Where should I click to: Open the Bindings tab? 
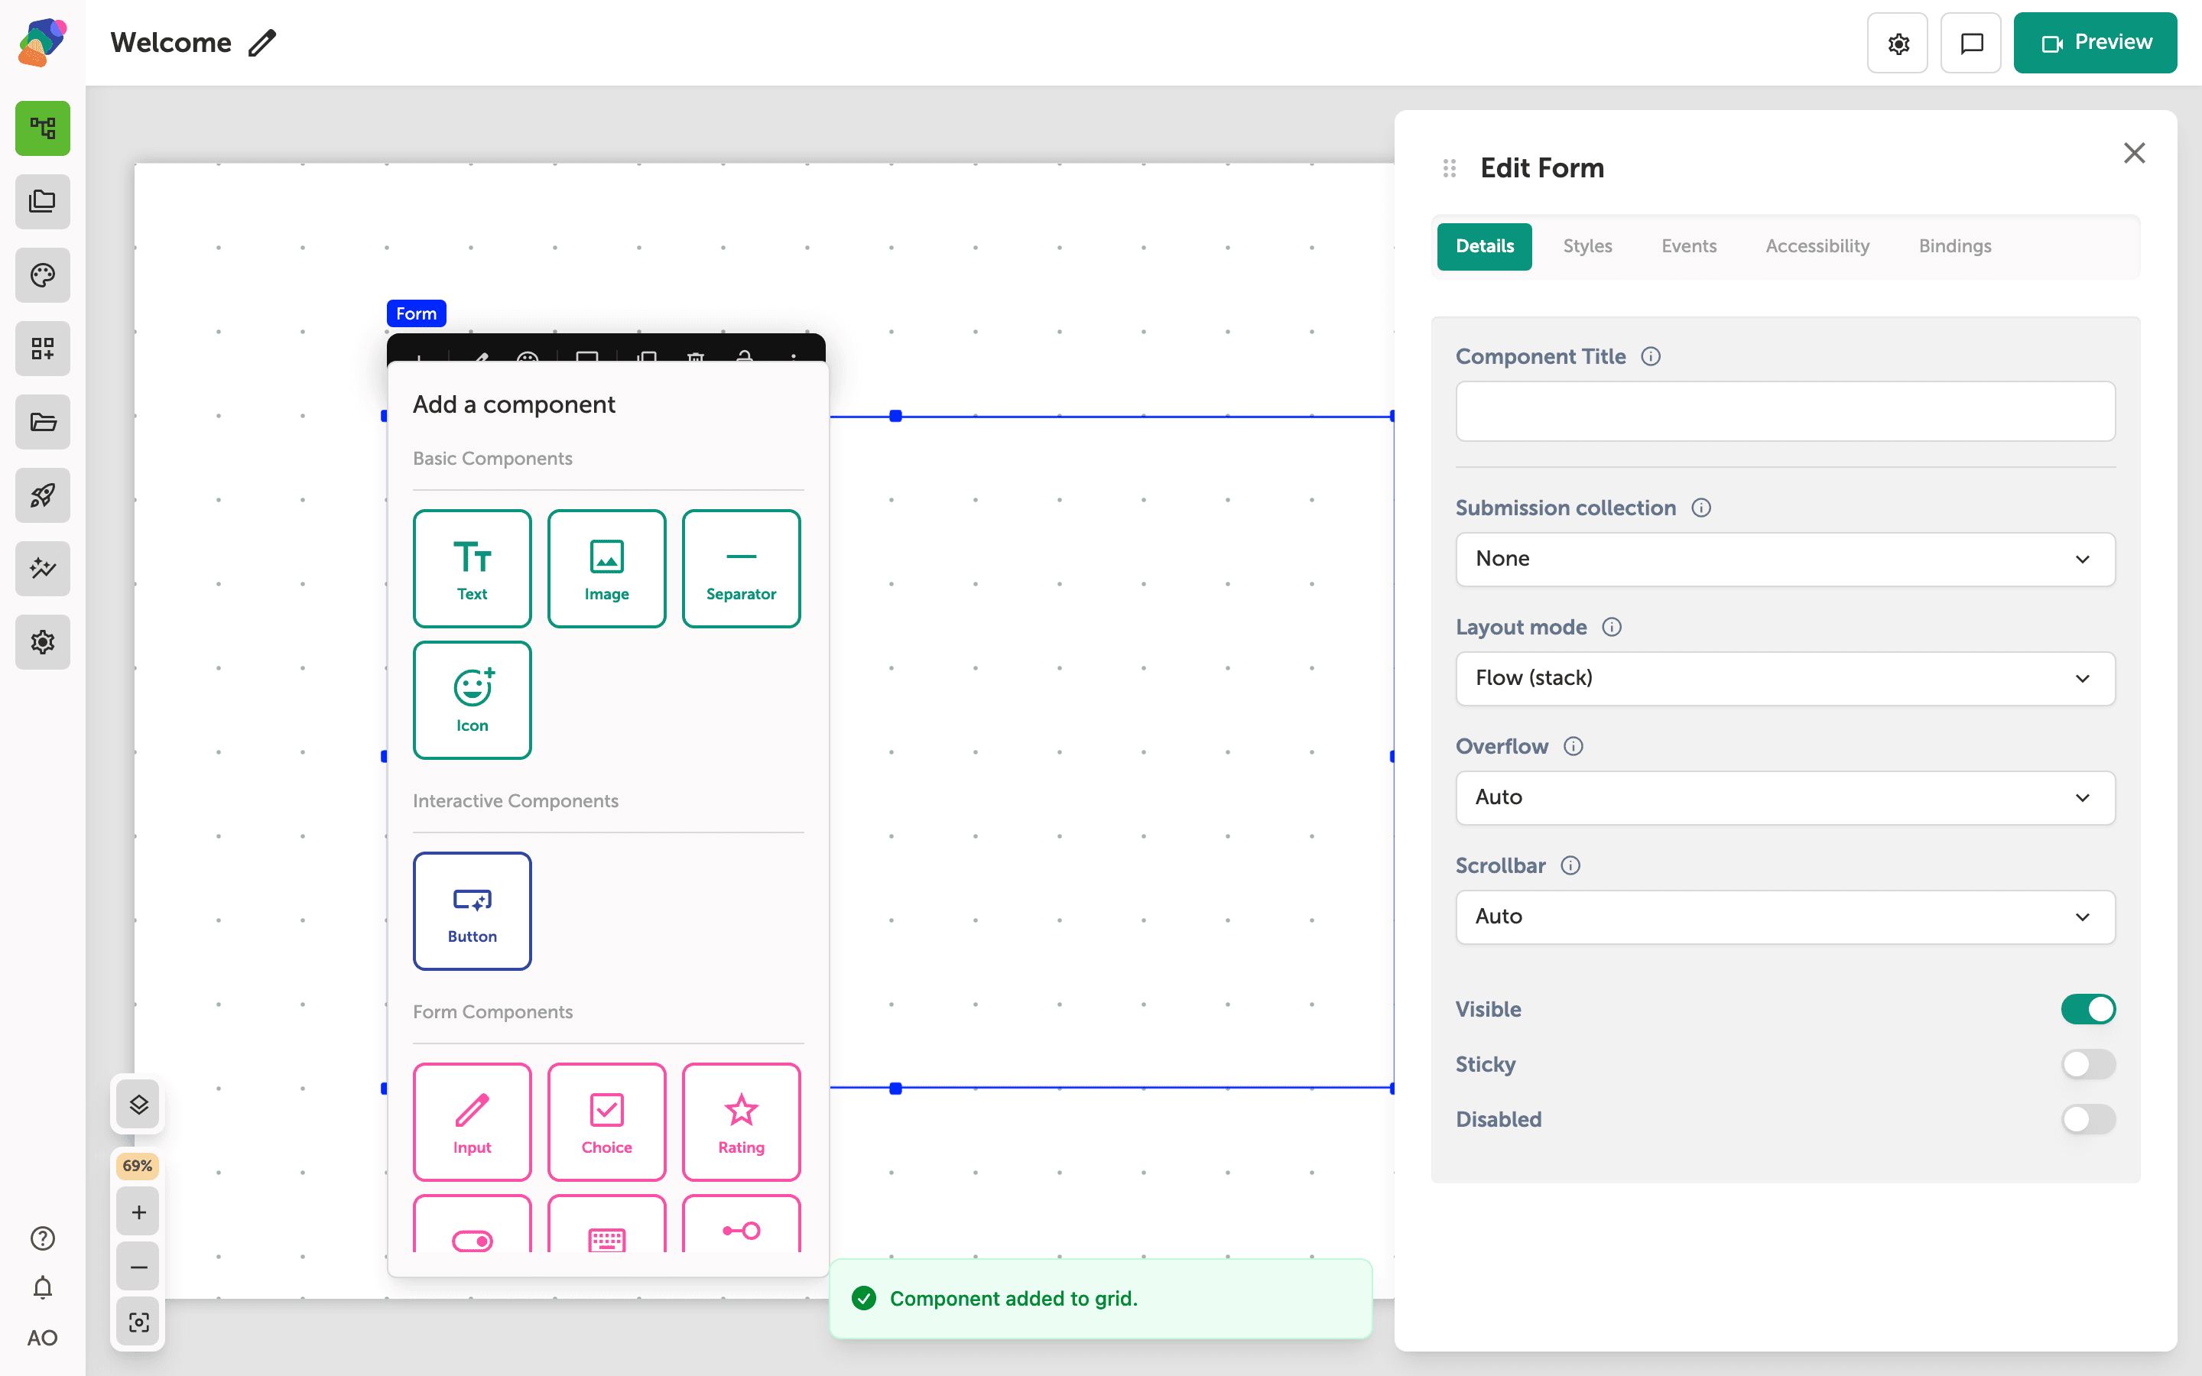tap(1954, 245)
